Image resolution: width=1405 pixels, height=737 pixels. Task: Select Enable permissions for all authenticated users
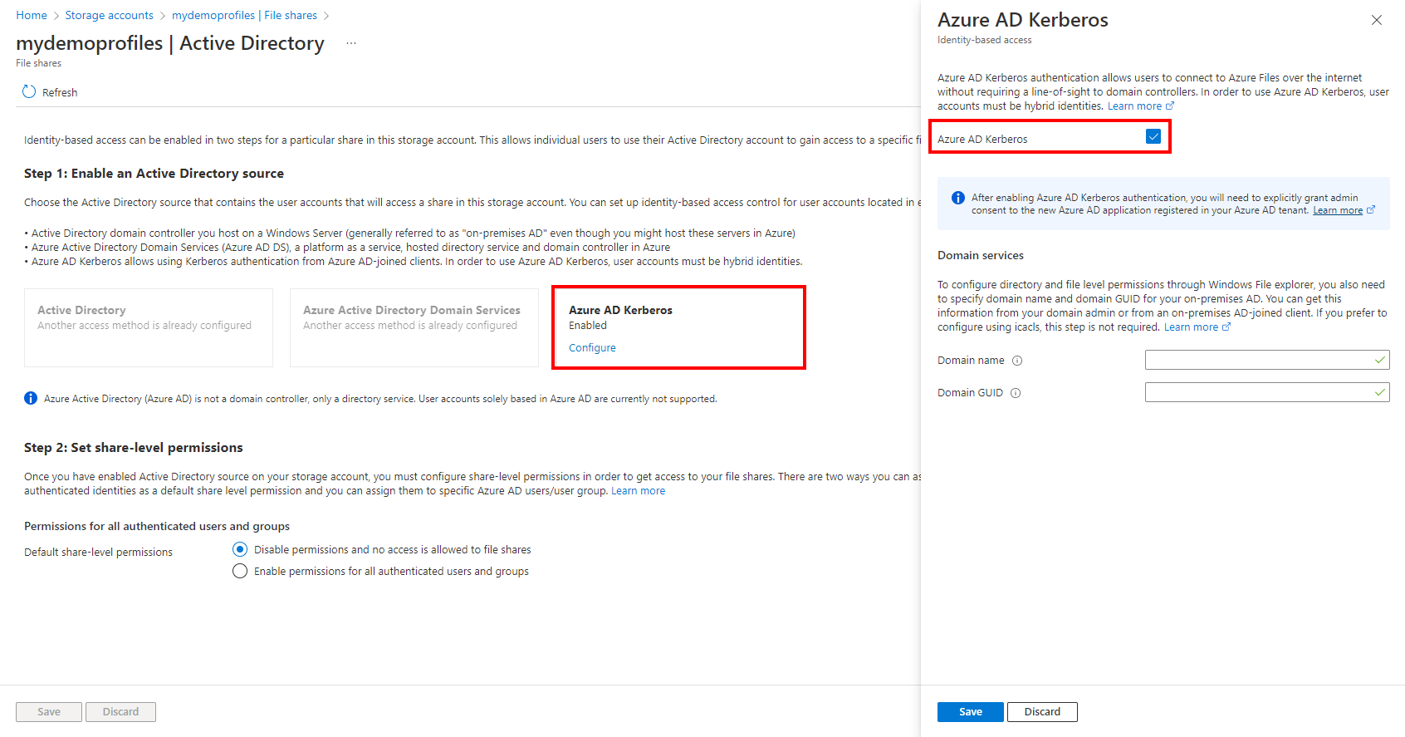(x=240, y=571)
